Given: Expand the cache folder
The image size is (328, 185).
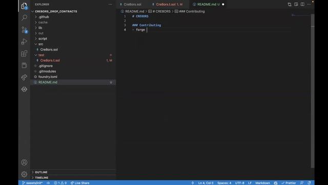Looking at the screenshot, I should (x=43, y=22).
